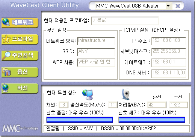Click the folder icon on 옵션 button
Screen dimensions: 195x137
6,72
